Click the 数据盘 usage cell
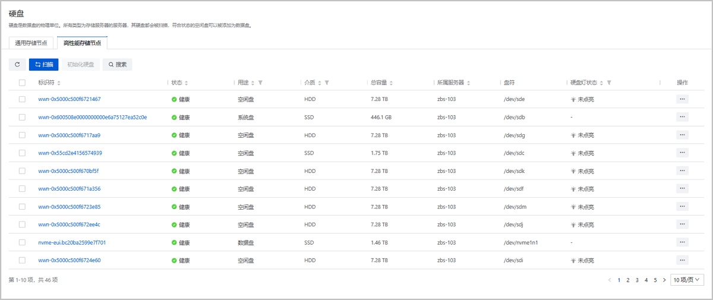The image size is (713, 300). (x=245, y=242)
